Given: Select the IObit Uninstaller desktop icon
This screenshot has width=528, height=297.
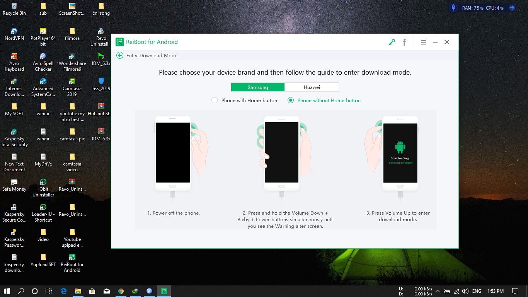Looking at the screenshot, I should pos(43,188).
